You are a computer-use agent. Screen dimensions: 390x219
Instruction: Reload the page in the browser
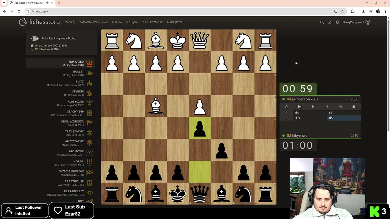19,11
